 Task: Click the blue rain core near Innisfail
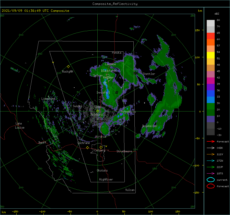107,93
